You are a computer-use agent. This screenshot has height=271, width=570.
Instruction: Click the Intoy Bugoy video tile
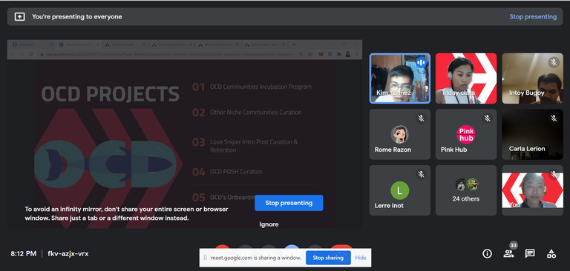(532, 78)
